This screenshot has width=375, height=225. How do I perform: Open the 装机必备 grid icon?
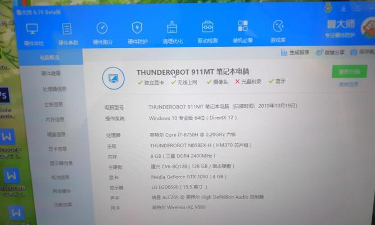243,26
